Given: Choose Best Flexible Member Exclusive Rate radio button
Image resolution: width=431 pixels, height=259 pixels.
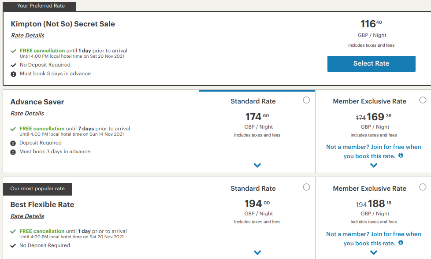Looking at the screenshot, I should [423, 187].
